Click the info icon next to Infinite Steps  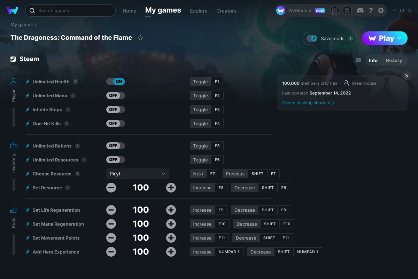click(68, 110)
